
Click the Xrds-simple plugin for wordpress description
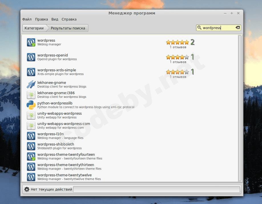[61, 74]
